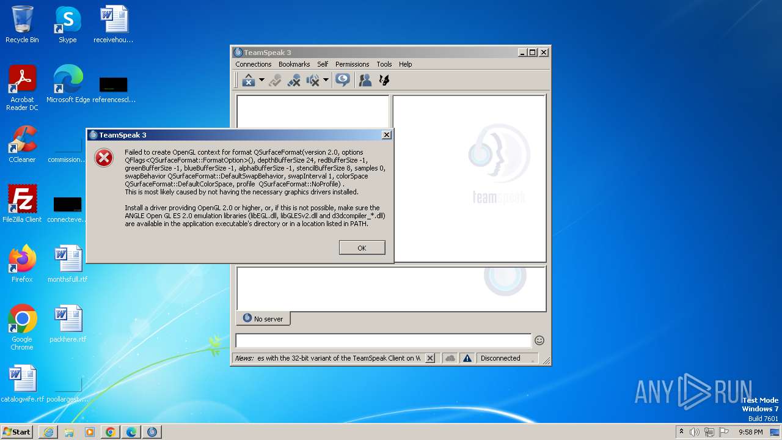Image resolution: width=782 pixels, height=440 pixels.
Task: Click the wolf head toolbar icon
Action: point(384,80)
